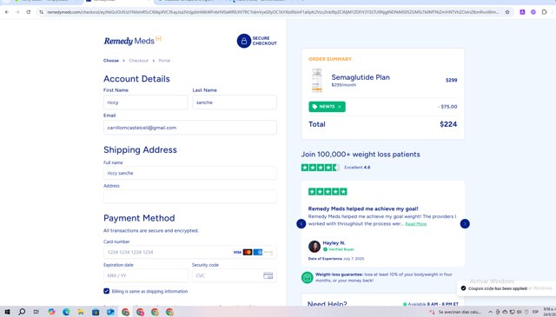Open Outlook from the taskbar
The image size is (556, 317).
(x=110, y=312)
